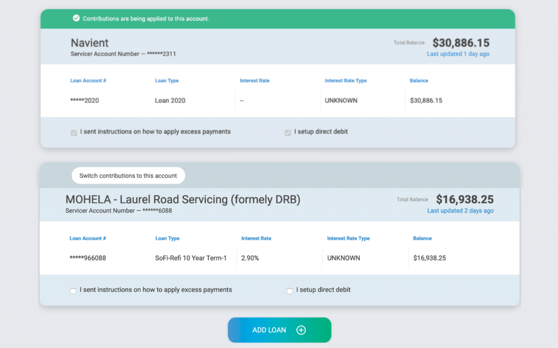The height and width of the screenshot is (348, 558).
Task: Click Navient UNKNOWN interest rate type cell
Action: (341, 101)
